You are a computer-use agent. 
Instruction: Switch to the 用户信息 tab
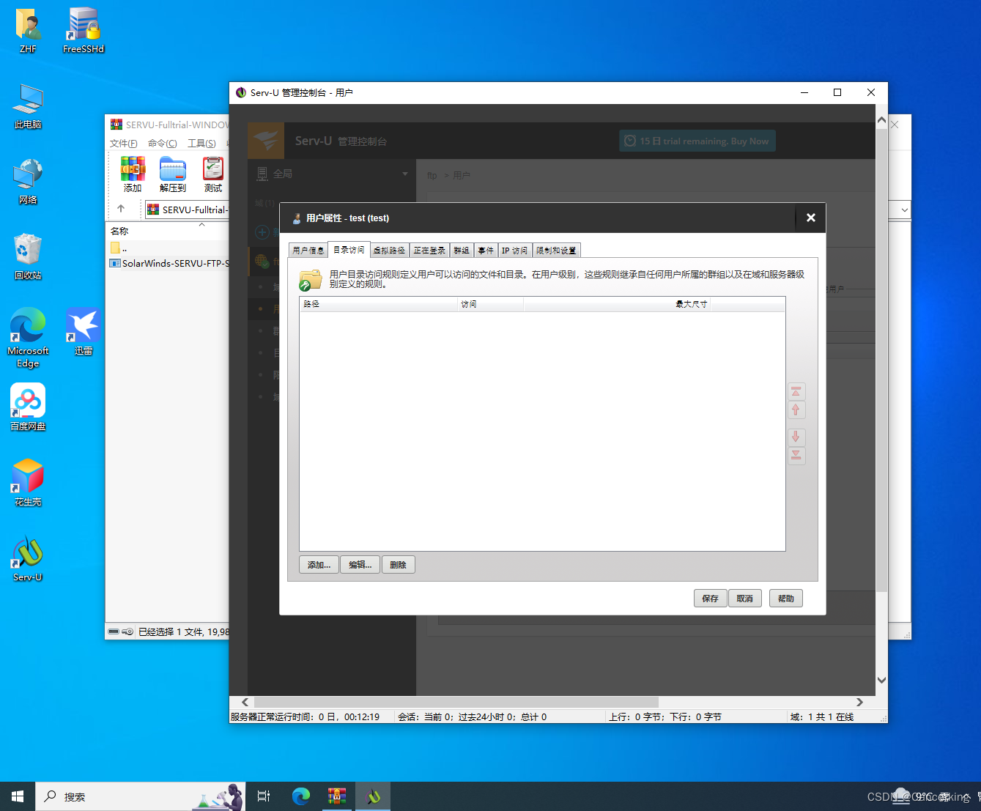[x=308, y=251]
